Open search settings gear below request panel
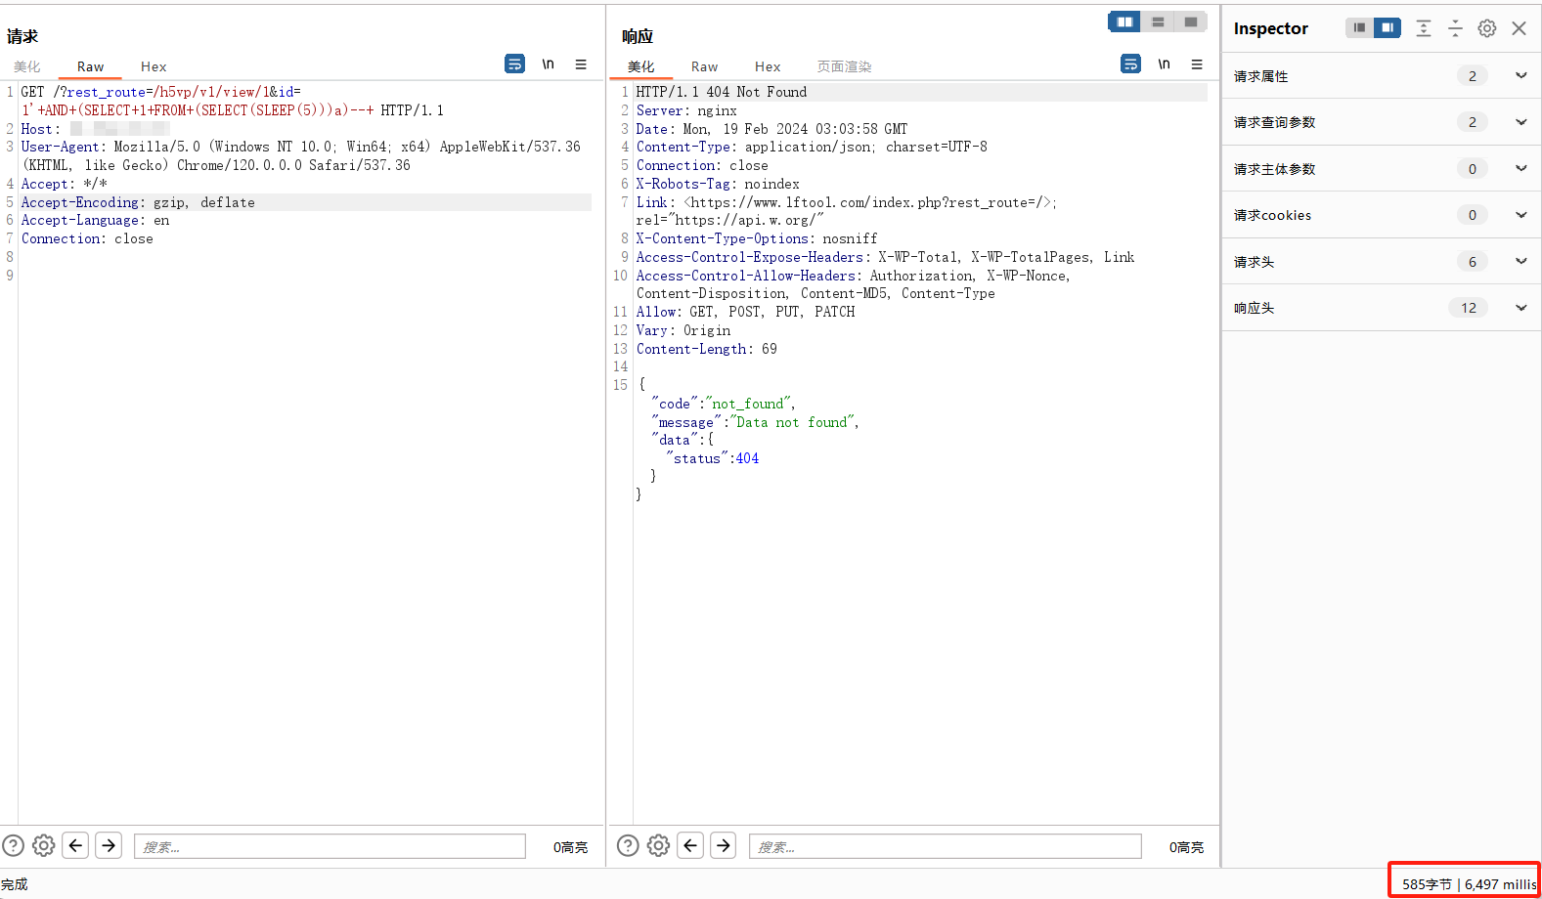Image resolution: width=1542 pixels, height=899 pixels. pyautogui.click(x=44, y=845)
